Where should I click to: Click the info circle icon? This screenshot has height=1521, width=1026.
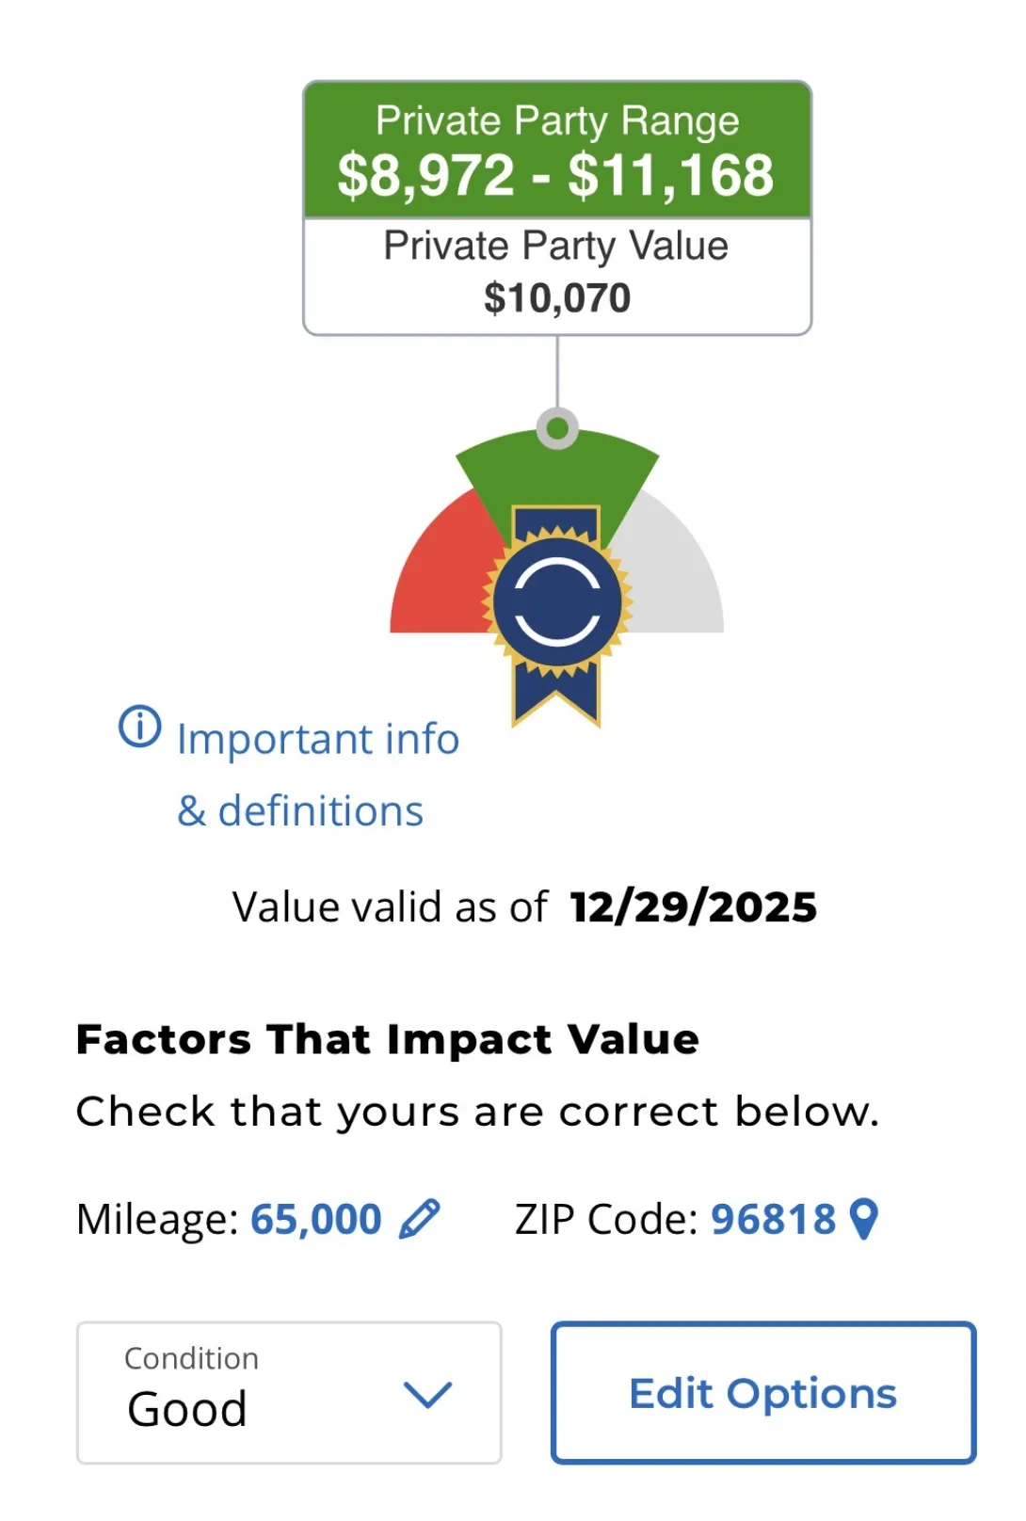pyautogui.click(x=139, y=727)
